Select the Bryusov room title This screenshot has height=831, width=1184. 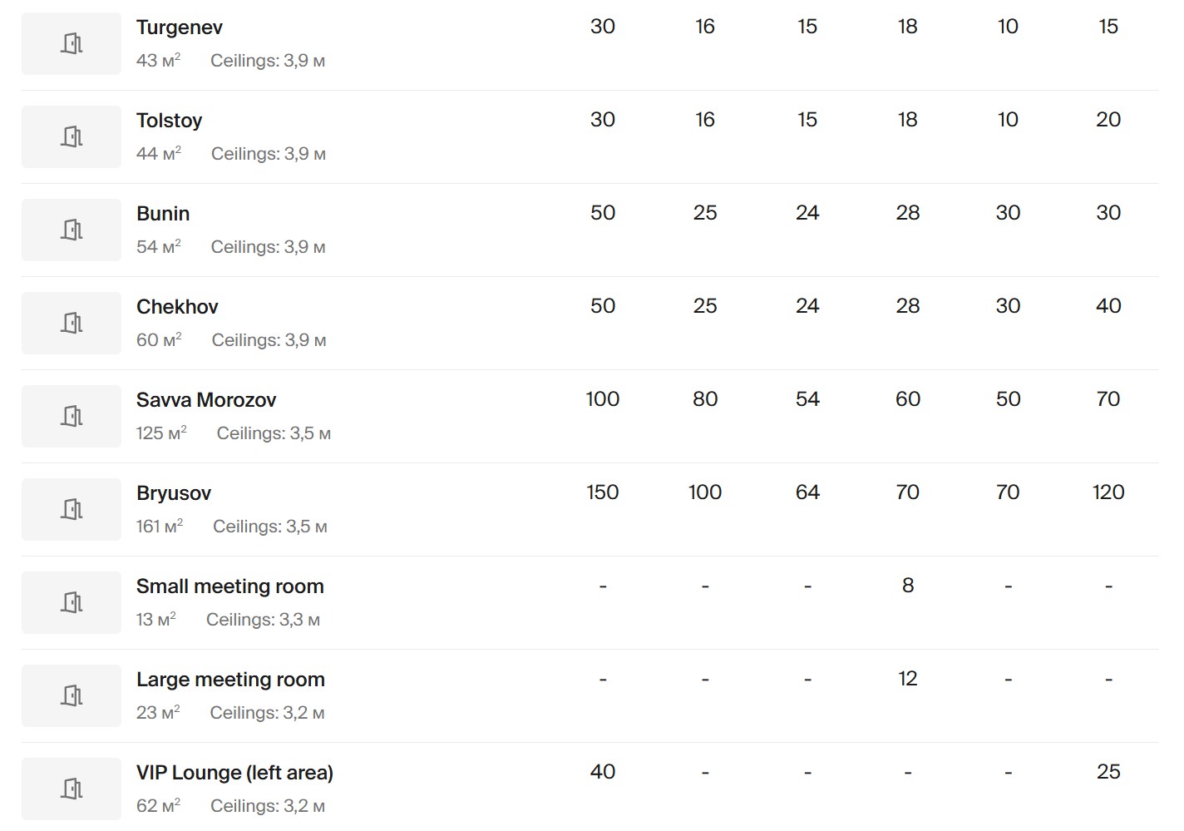pos(174,493)
